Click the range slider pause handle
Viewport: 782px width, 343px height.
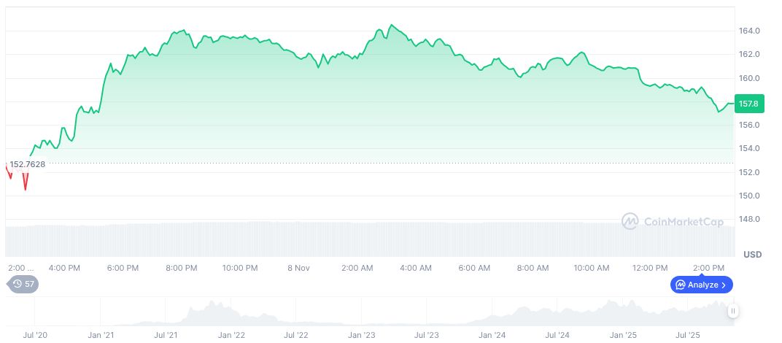pos(732,311)
